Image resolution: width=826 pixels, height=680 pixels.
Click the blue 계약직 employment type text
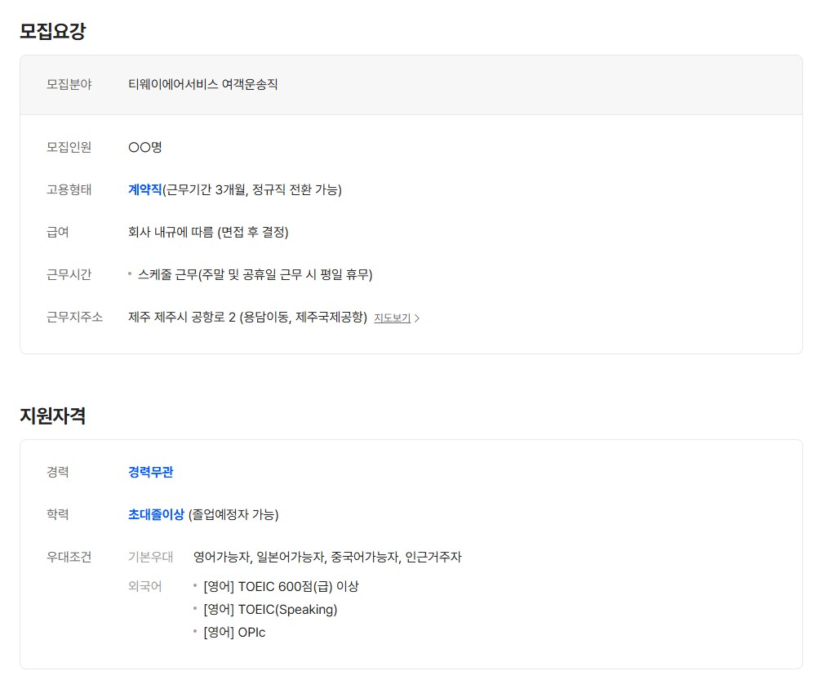point(144,189)
